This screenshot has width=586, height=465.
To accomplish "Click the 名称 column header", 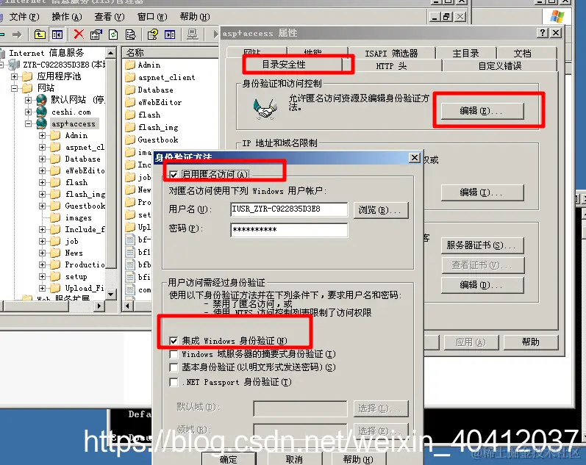I will coord(171,53).
